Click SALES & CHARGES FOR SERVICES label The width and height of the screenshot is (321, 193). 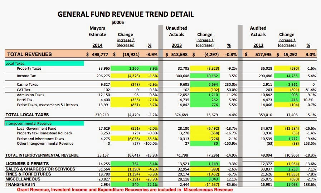tap(40, 169)
